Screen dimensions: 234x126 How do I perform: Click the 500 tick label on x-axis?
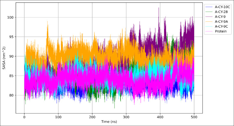(x=194, y=117)
